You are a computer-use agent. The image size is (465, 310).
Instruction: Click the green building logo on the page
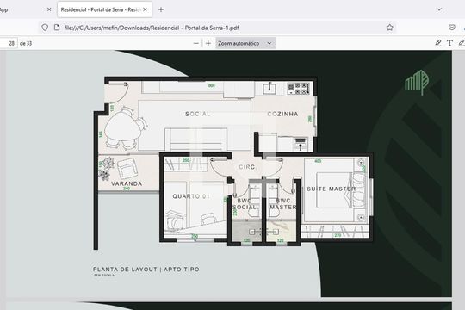tap(417, 82)
